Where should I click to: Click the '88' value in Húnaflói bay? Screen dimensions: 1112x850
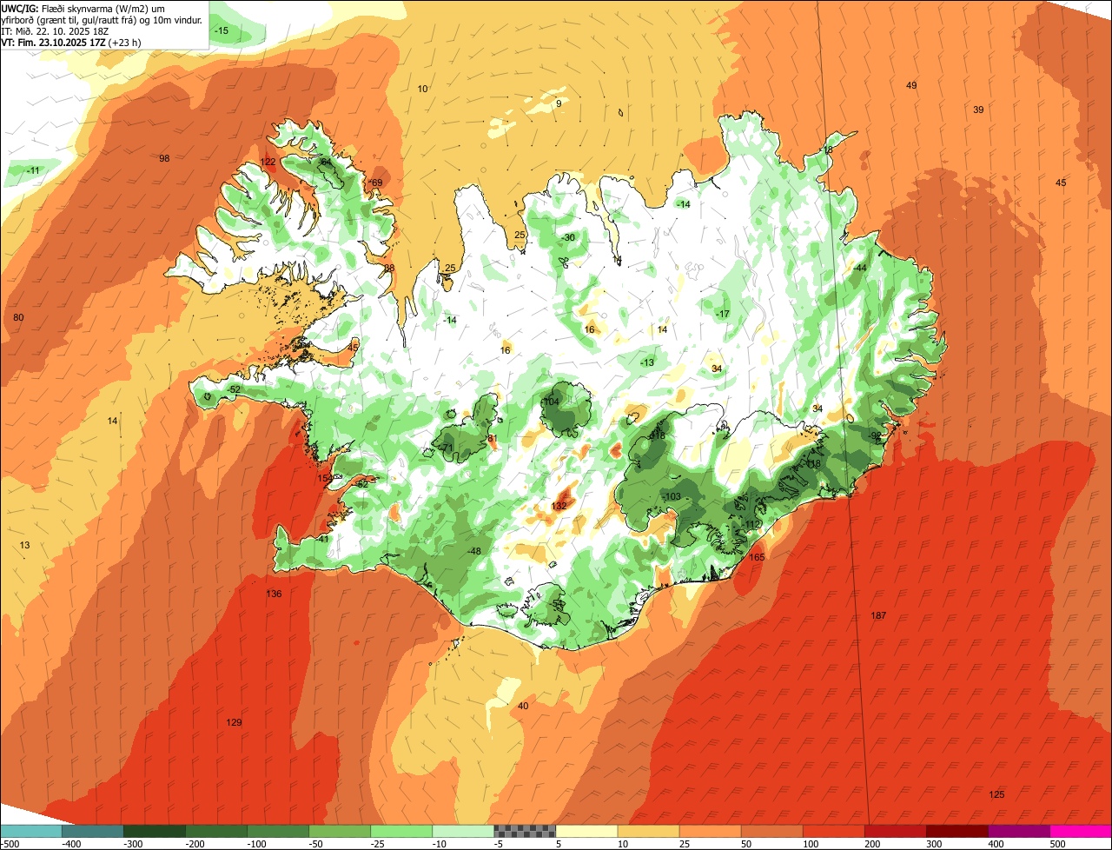[389, 268]
